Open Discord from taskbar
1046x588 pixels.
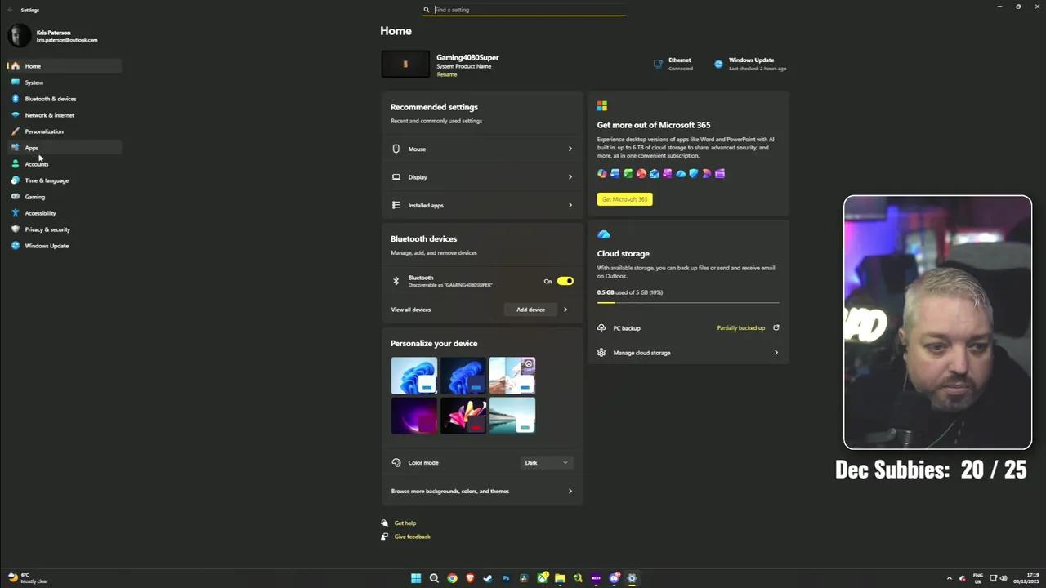614,578
